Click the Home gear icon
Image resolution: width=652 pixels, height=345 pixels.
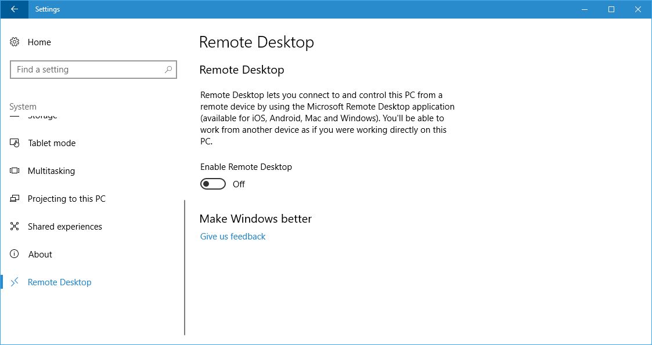[15, 42]
